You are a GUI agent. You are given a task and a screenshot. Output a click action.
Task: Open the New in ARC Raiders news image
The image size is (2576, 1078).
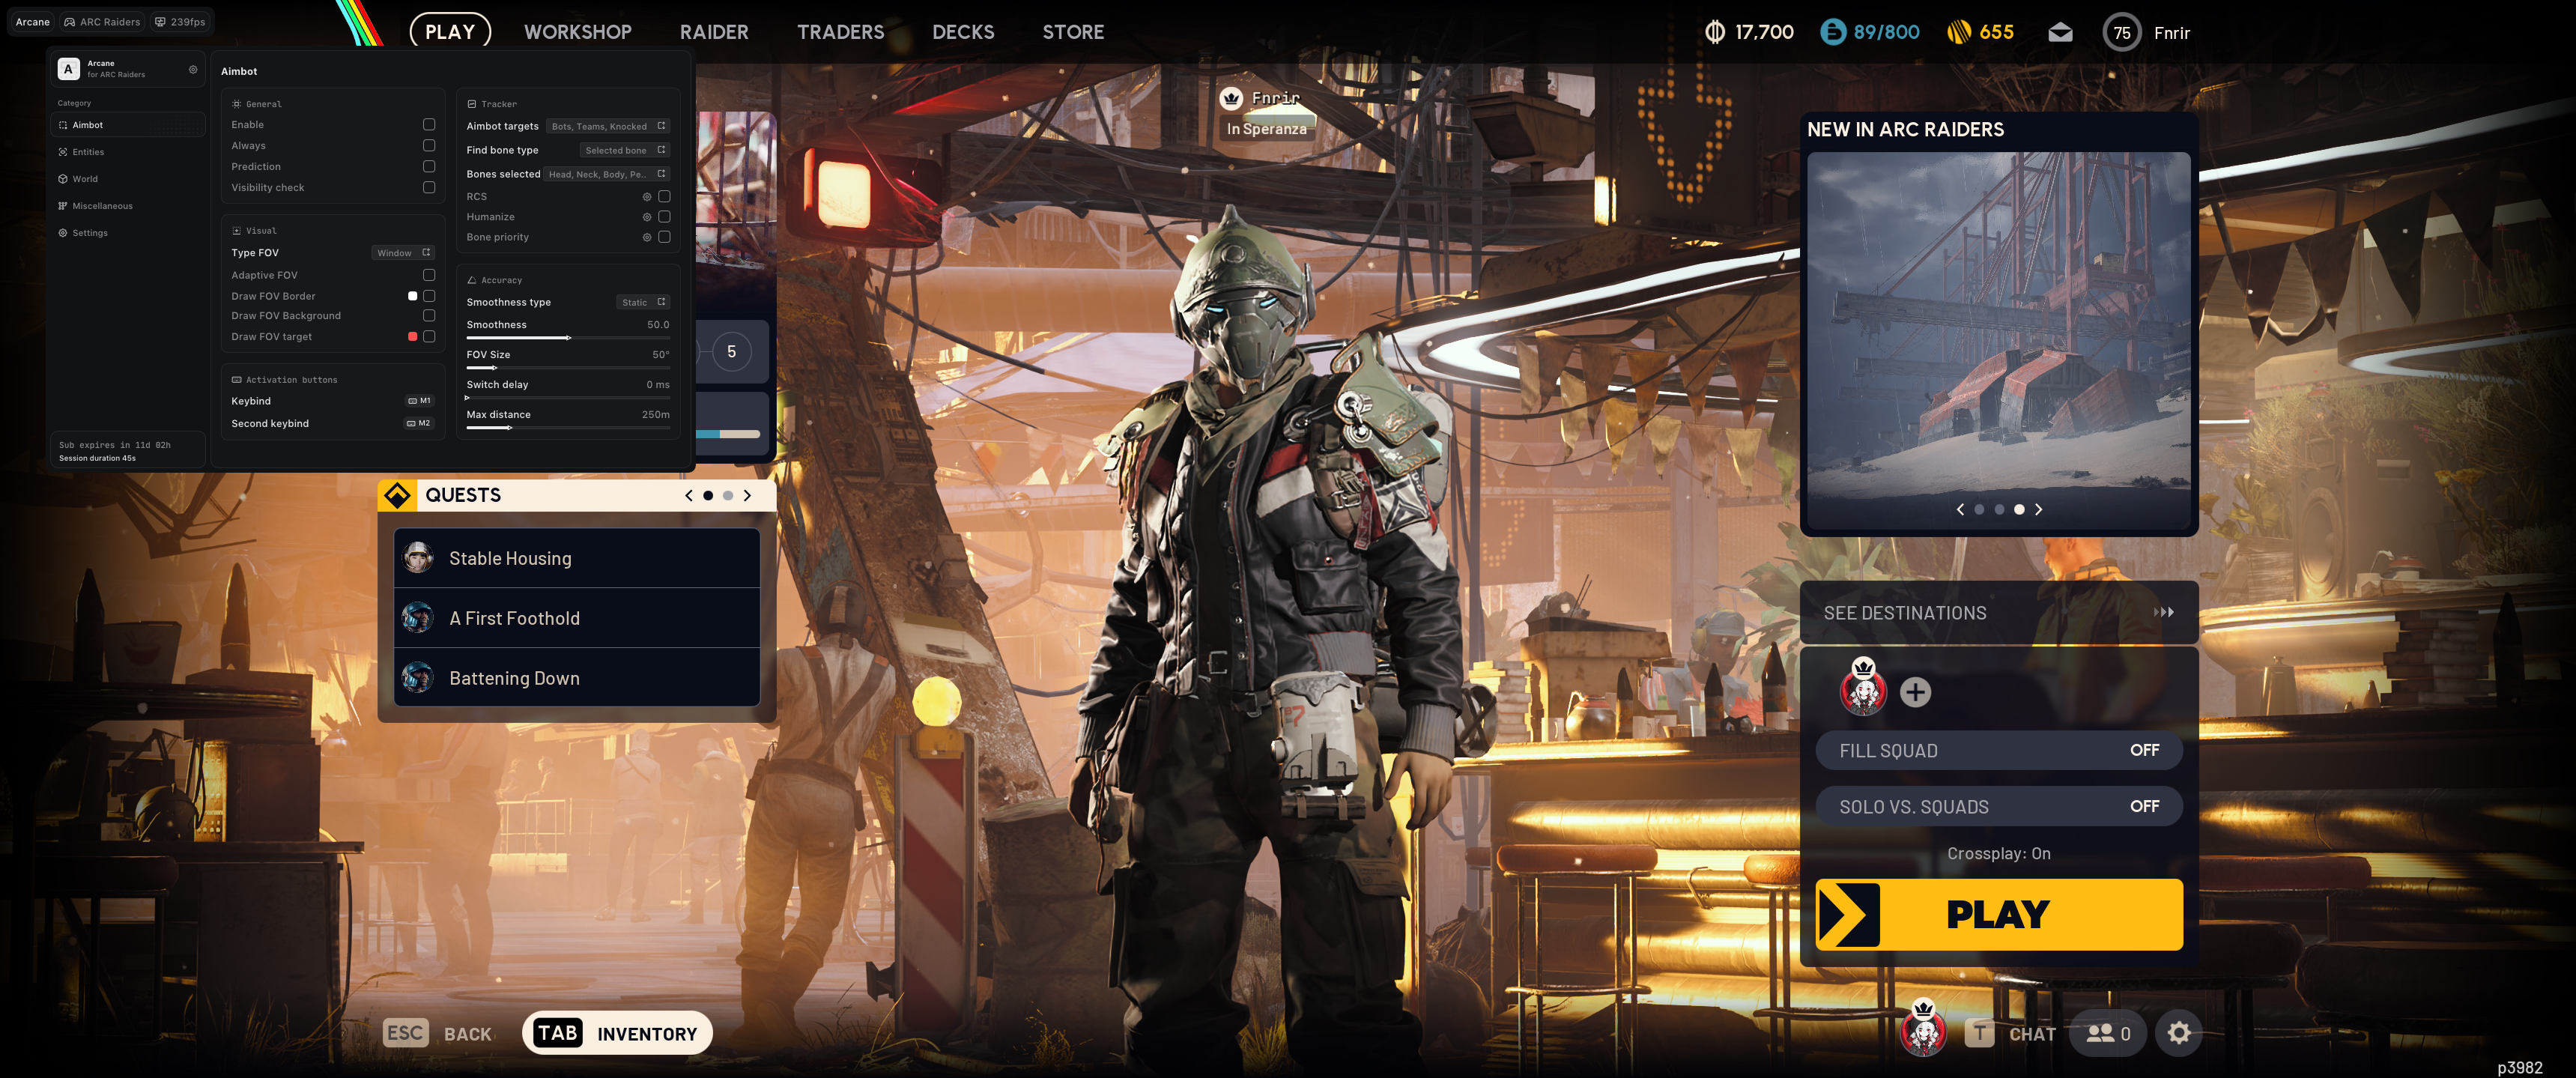(x=1998, y=340)
